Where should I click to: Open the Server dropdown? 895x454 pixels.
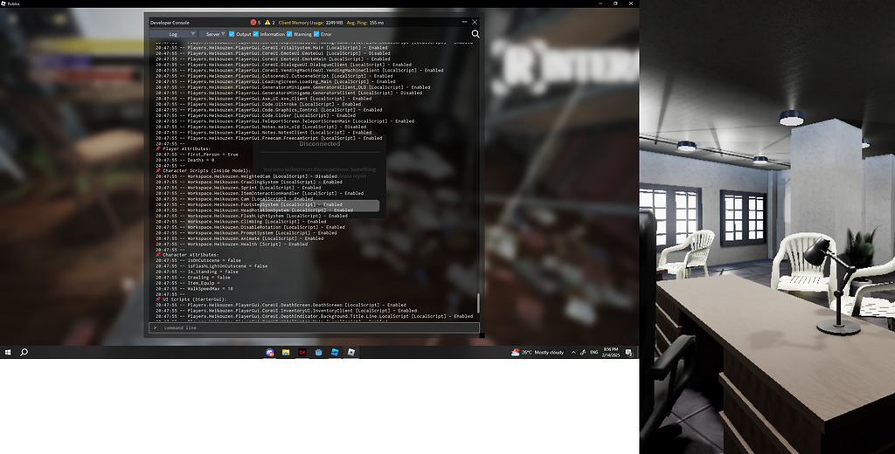coord(213,34)
